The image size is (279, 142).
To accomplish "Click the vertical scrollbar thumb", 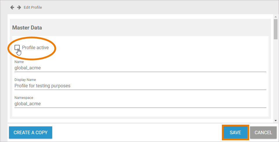I will [x=276, y=28].
